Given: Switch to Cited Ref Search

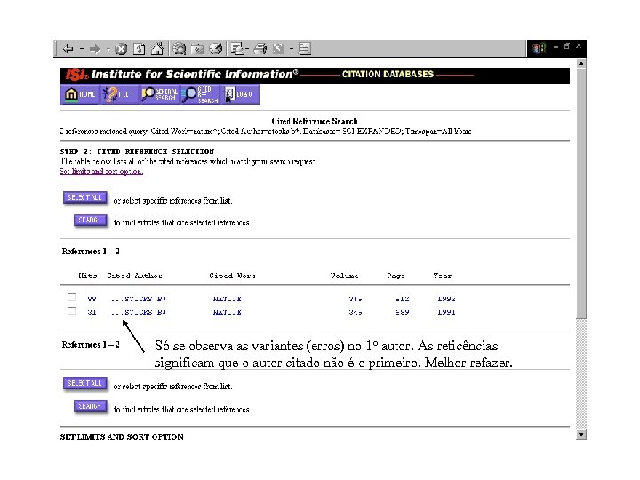Looking at the screenshot, I should pos(200,94).
